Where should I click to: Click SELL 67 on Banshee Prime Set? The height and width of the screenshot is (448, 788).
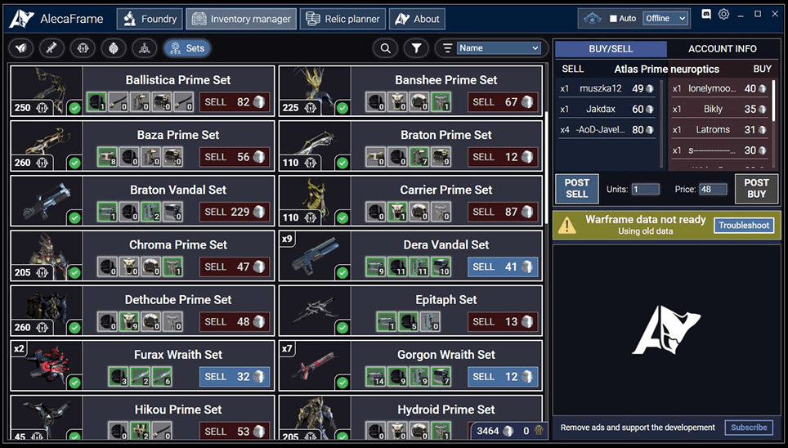pyautogui.click(x=503, y=102)
